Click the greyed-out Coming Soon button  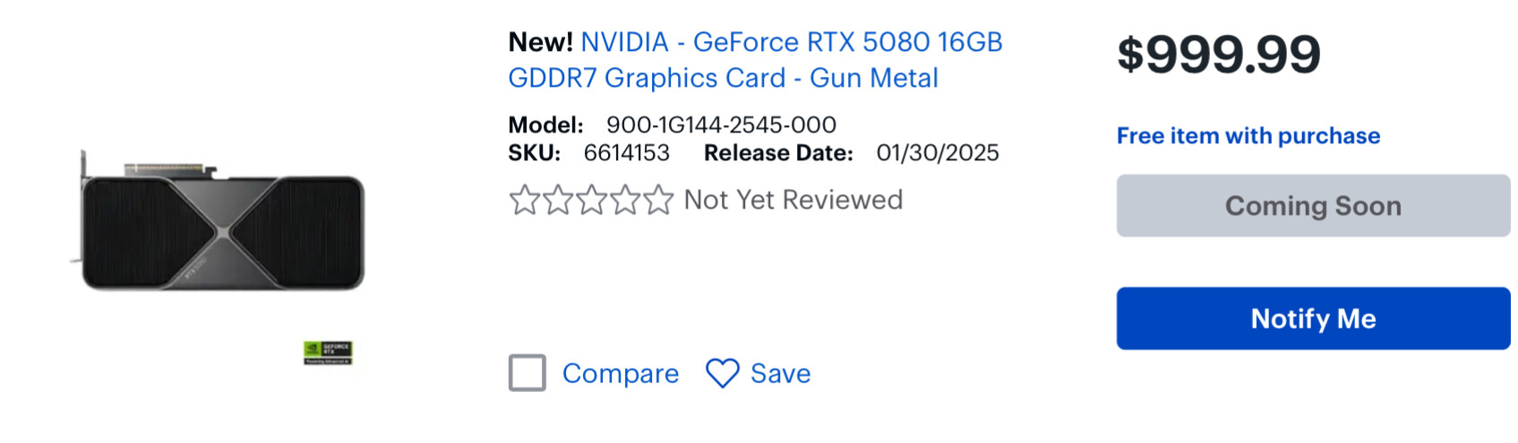[x=1313, y=206]
